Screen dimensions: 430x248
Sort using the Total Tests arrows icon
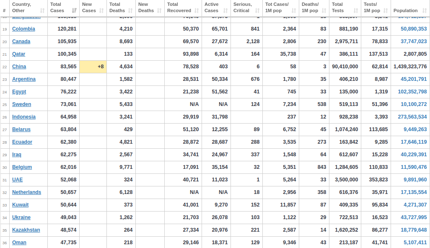[356, 11]
